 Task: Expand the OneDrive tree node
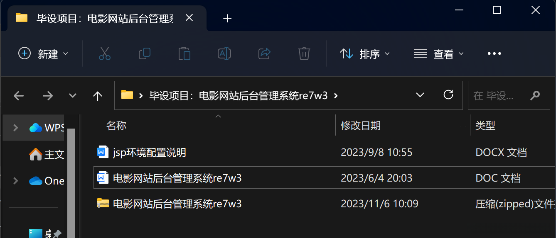point(16,181)
